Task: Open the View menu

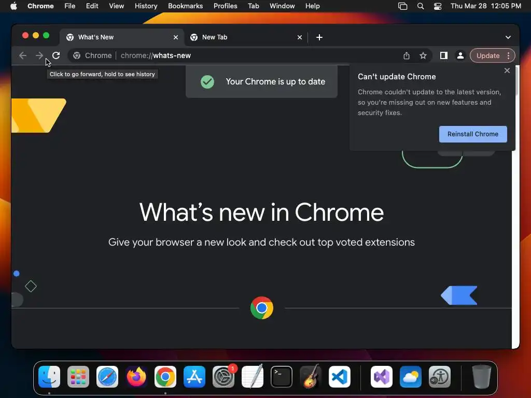Action: click(x=117, y=6)
